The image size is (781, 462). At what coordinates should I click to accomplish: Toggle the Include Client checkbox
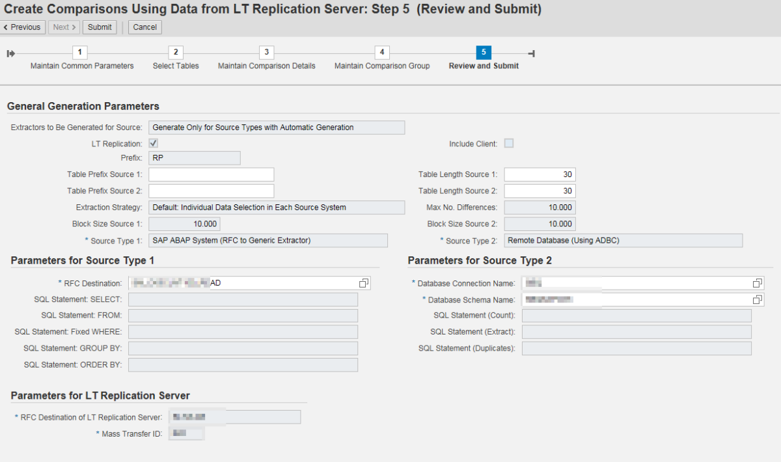point(509,143)
